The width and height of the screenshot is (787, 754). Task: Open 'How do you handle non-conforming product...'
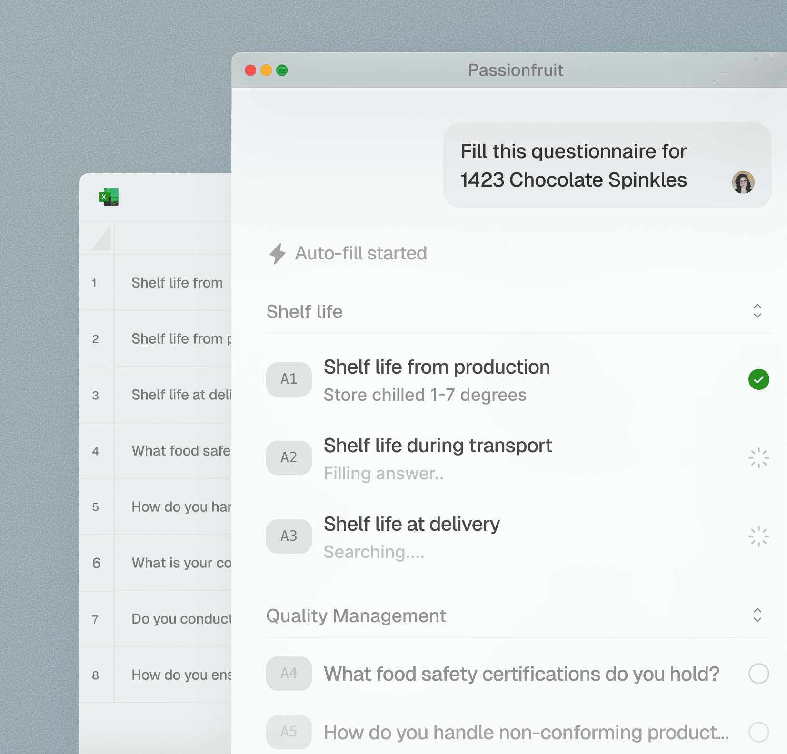[526, 733]
